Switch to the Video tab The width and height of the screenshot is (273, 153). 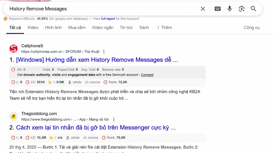coord(33,28)
